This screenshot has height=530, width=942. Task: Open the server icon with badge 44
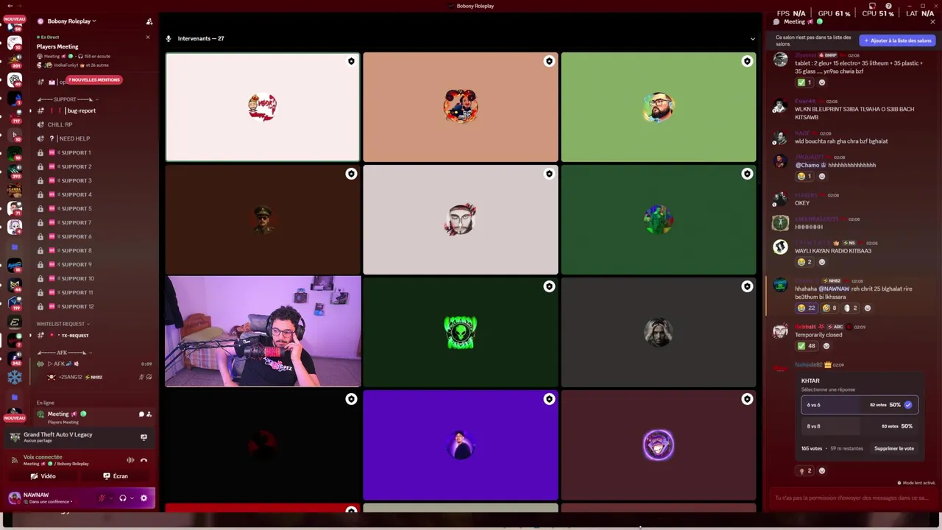point(15,285)
